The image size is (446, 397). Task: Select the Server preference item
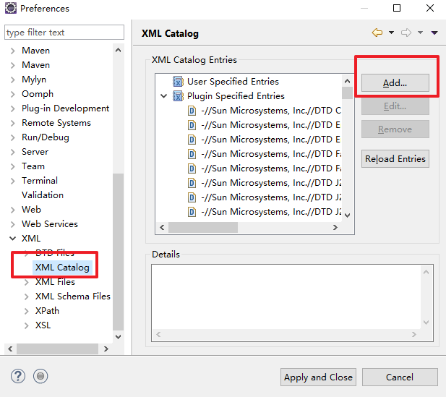[35, 152]
